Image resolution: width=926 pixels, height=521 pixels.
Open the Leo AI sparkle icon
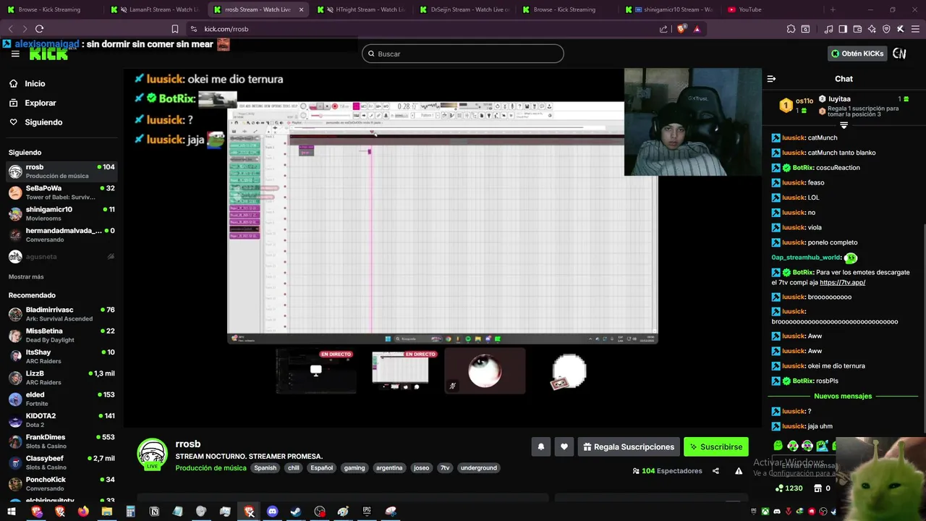pyautogui.click(x=872, y=29)
